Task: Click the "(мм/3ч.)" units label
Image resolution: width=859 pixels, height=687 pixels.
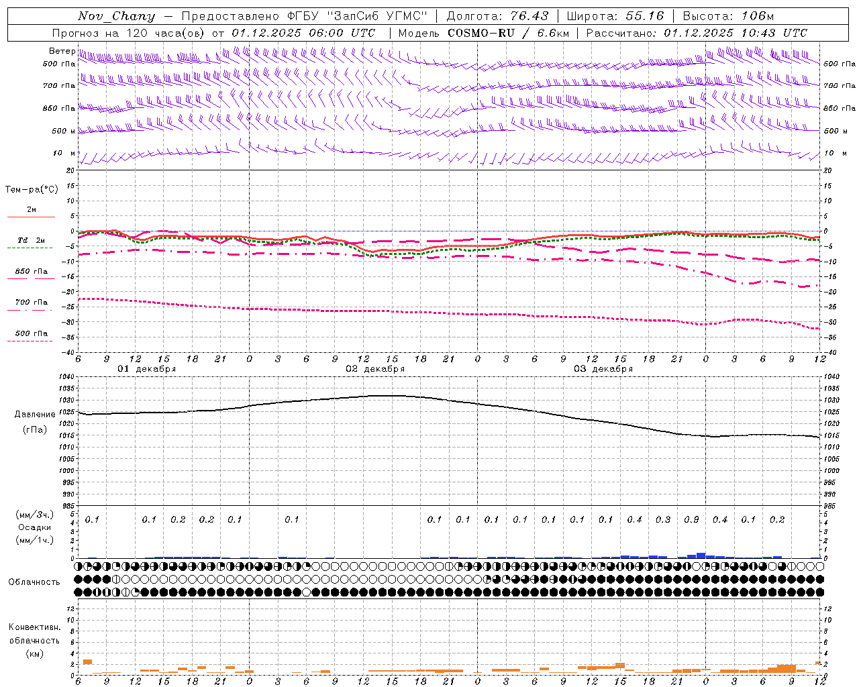Action: pos(35,515)
